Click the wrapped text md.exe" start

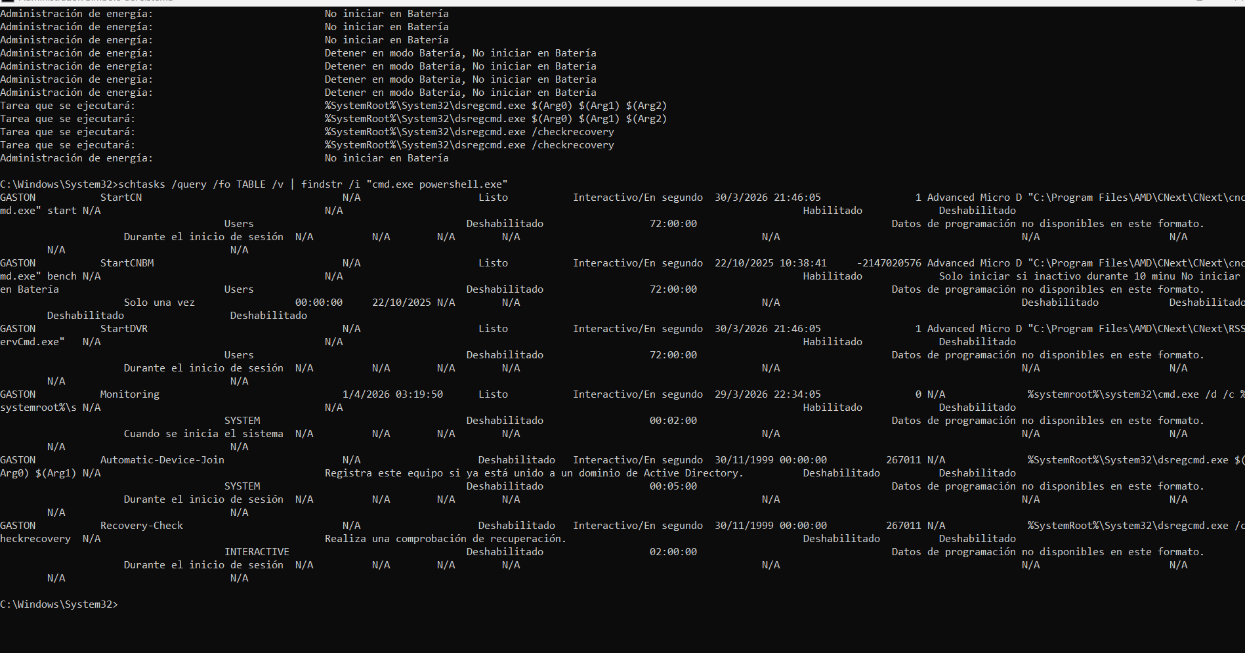pos(38,211)
